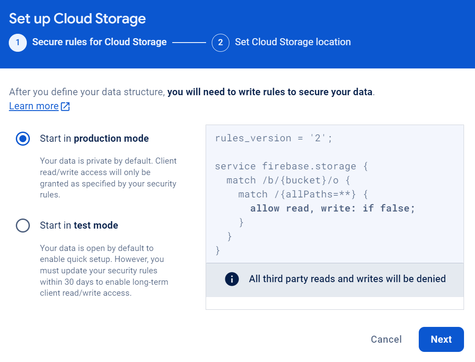Click the Set up Cloud Storage title
The width and height of the screenshot is (475, 362).
(x=77, y=18)
